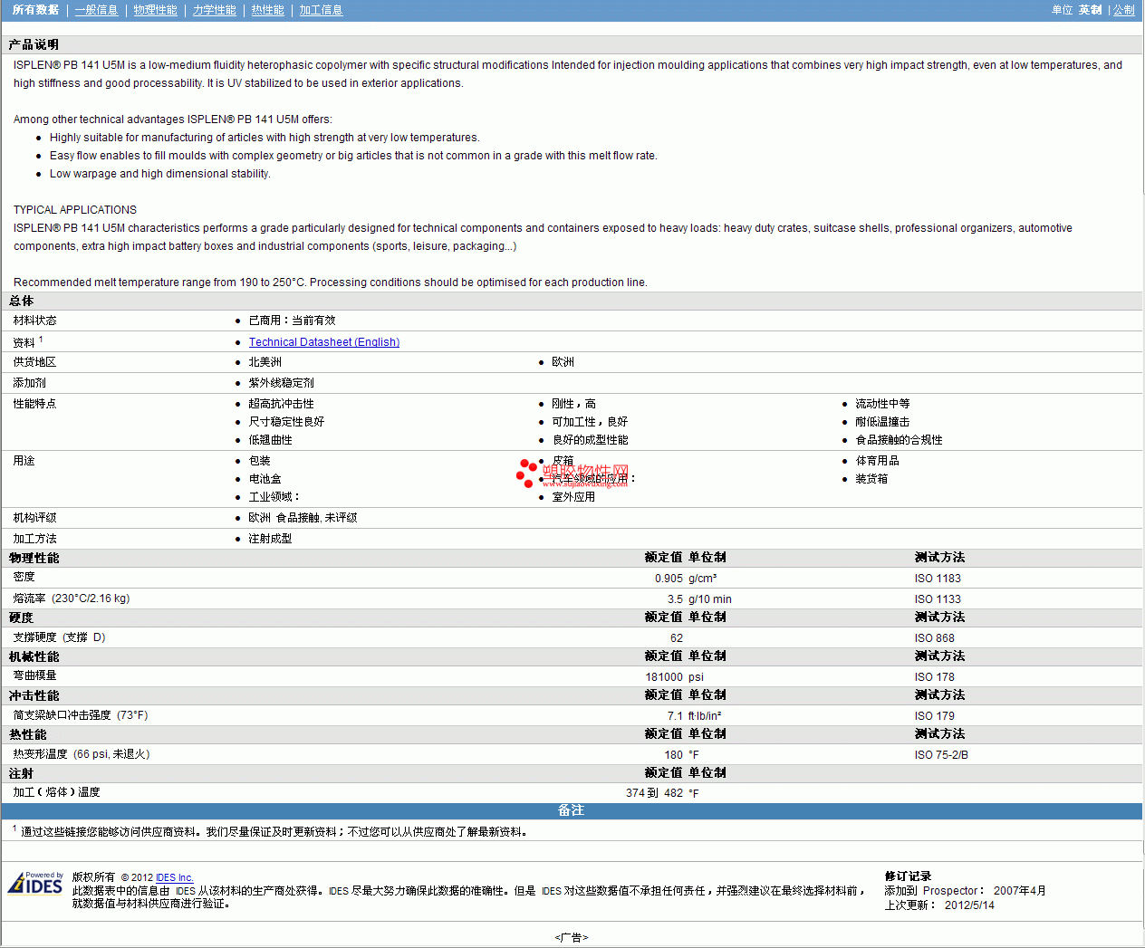
Task: Click the 室外应用 use entry
Action: pyautogui.click(x=573, y=497)
